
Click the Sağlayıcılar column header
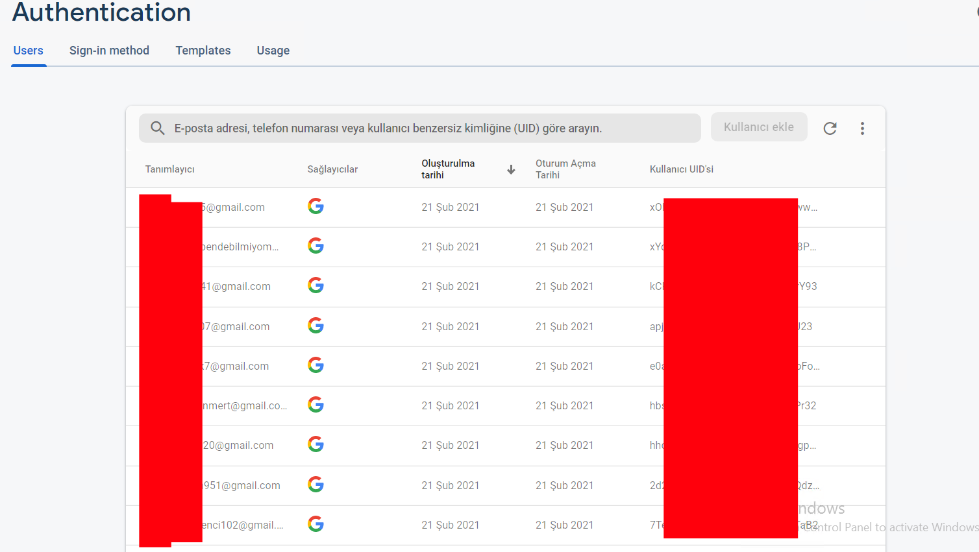click(332, 169)
